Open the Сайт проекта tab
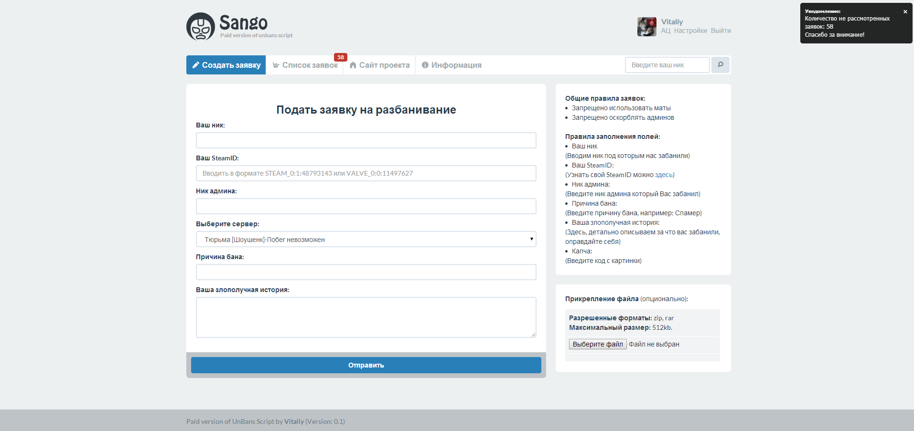The width and height of the screenshot is (914, 431). click(x=379, y=65)
